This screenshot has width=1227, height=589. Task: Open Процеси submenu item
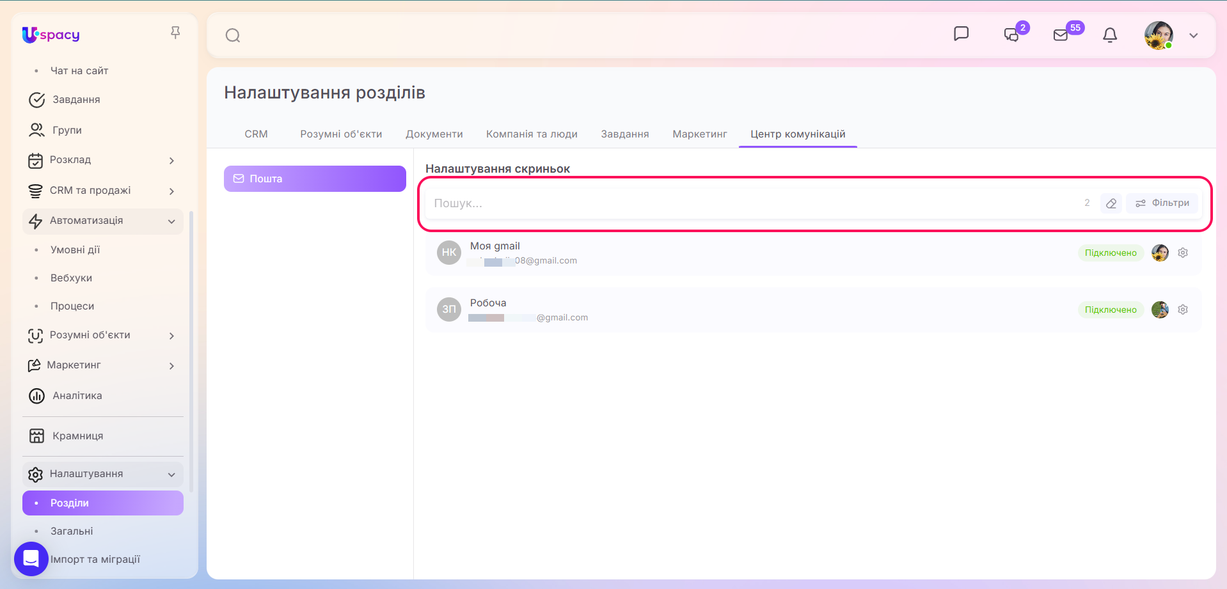click(x=72, y=306)
